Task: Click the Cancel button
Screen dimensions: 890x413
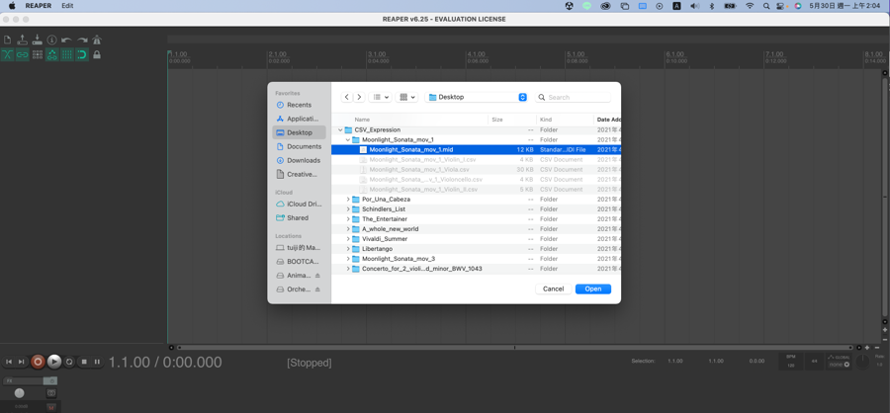Action: pos(553,289)
